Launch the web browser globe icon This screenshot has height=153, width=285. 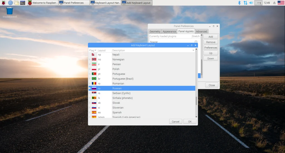pos(10,3)
